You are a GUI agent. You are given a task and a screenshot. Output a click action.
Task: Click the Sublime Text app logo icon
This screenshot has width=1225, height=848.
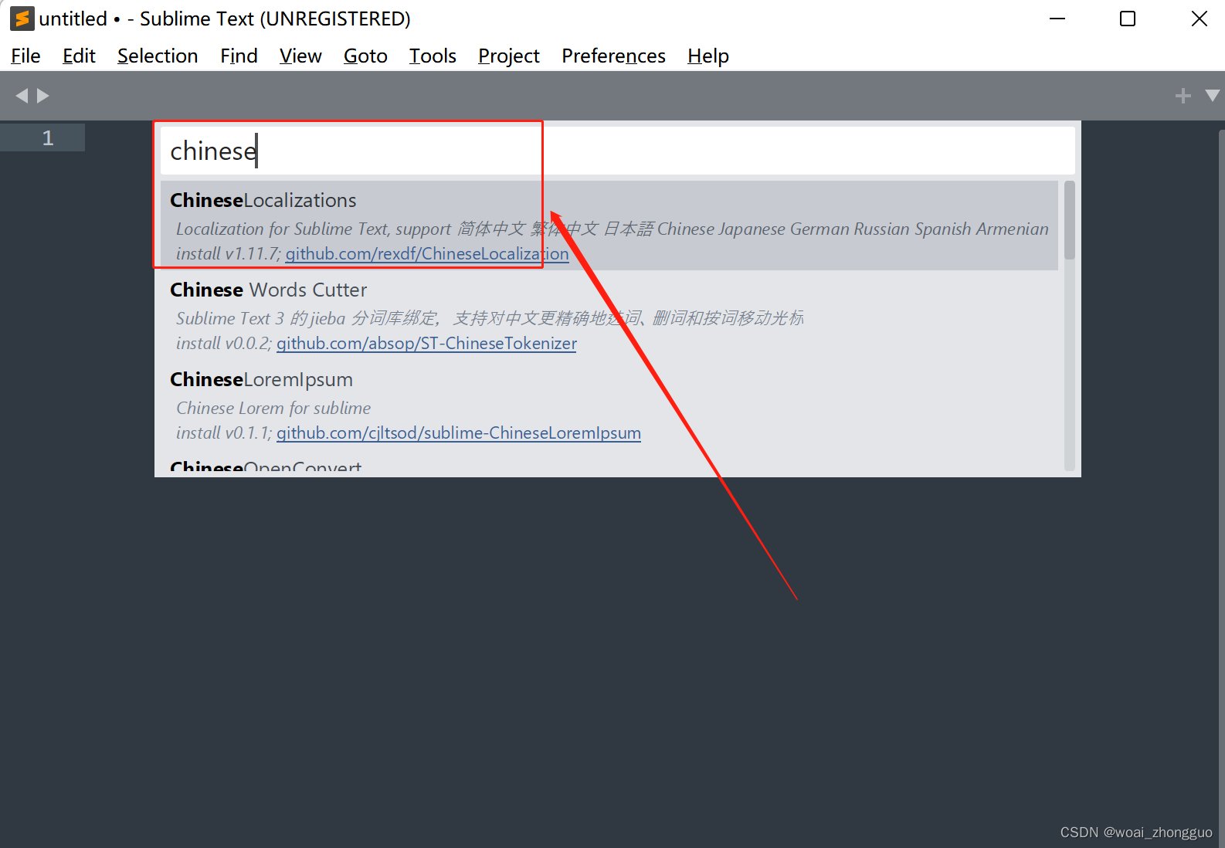click(x=22, y=19)
